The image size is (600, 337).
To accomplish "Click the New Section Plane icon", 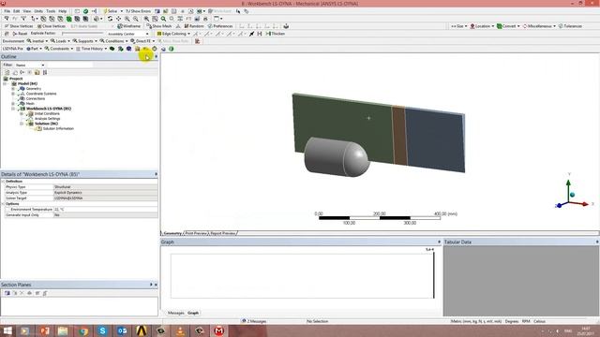I will point(7,293).
